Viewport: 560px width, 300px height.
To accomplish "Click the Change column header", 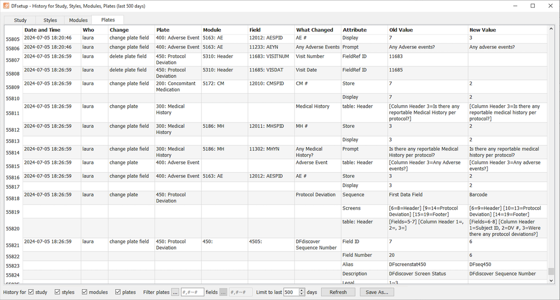I will tap(132, 30).
